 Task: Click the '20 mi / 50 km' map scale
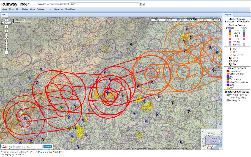click(22, 21)
